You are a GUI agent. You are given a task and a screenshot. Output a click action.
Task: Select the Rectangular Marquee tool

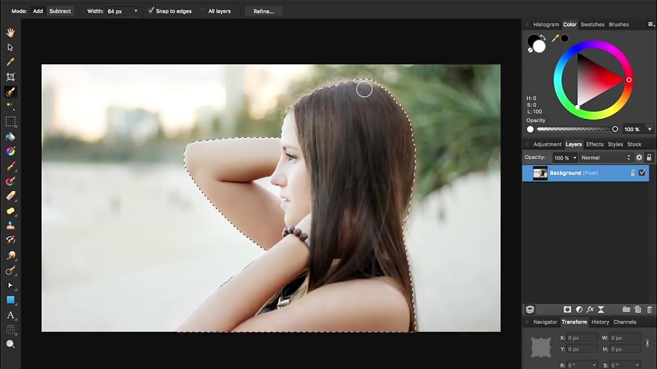point(10,122)
